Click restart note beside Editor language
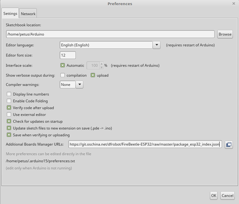The image size is (239, 204). [190, 45]
